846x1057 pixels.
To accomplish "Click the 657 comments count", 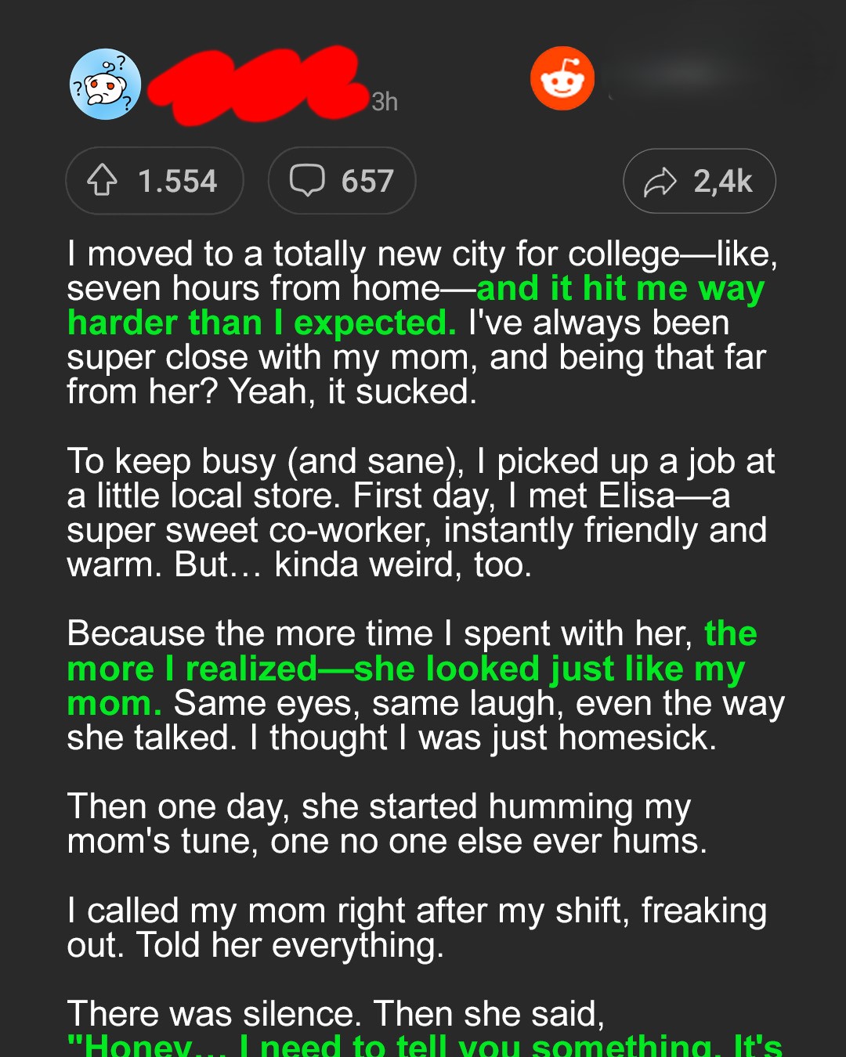I will (367, 182).
